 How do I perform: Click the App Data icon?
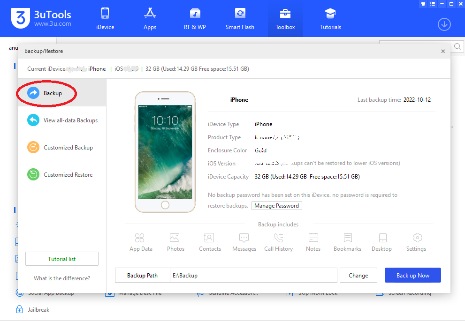[140, 238]
